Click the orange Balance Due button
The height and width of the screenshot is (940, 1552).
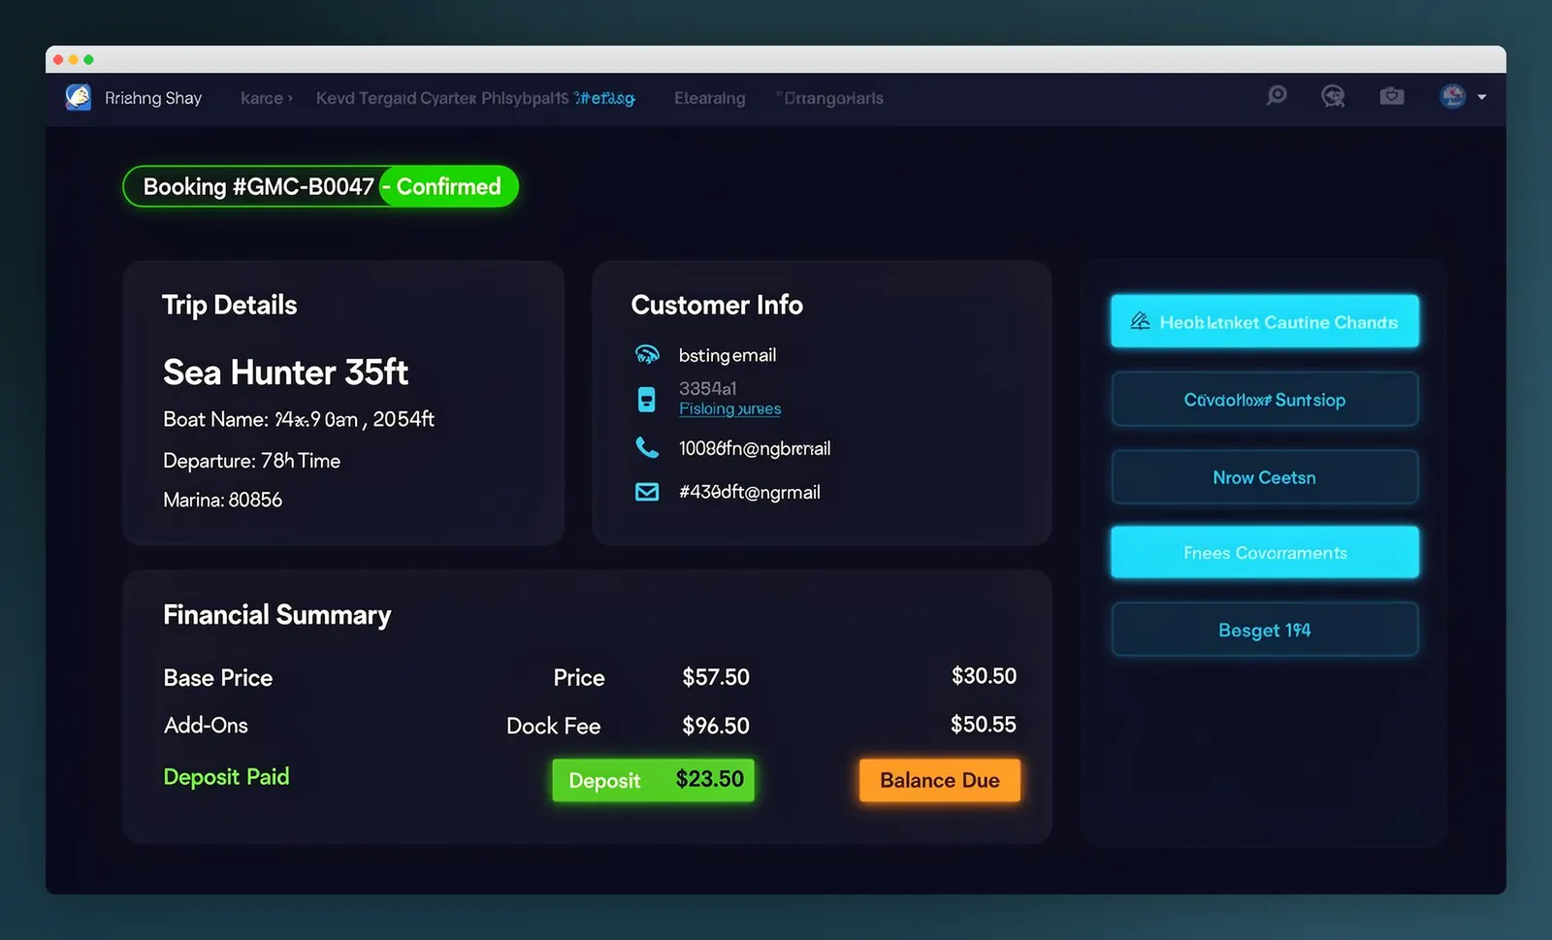(939, 780)
